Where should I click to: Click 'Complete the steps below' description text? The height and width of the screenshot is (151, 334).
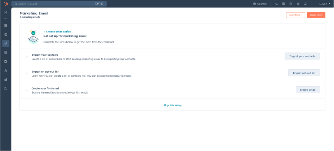point(79,42)
